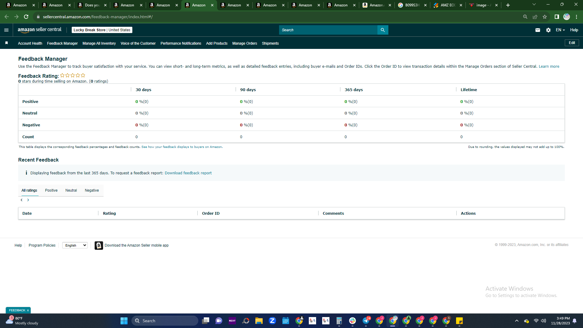Close the FEEDBACK floating widget
This screenshot has width=583, height=328.
[28, 310]
